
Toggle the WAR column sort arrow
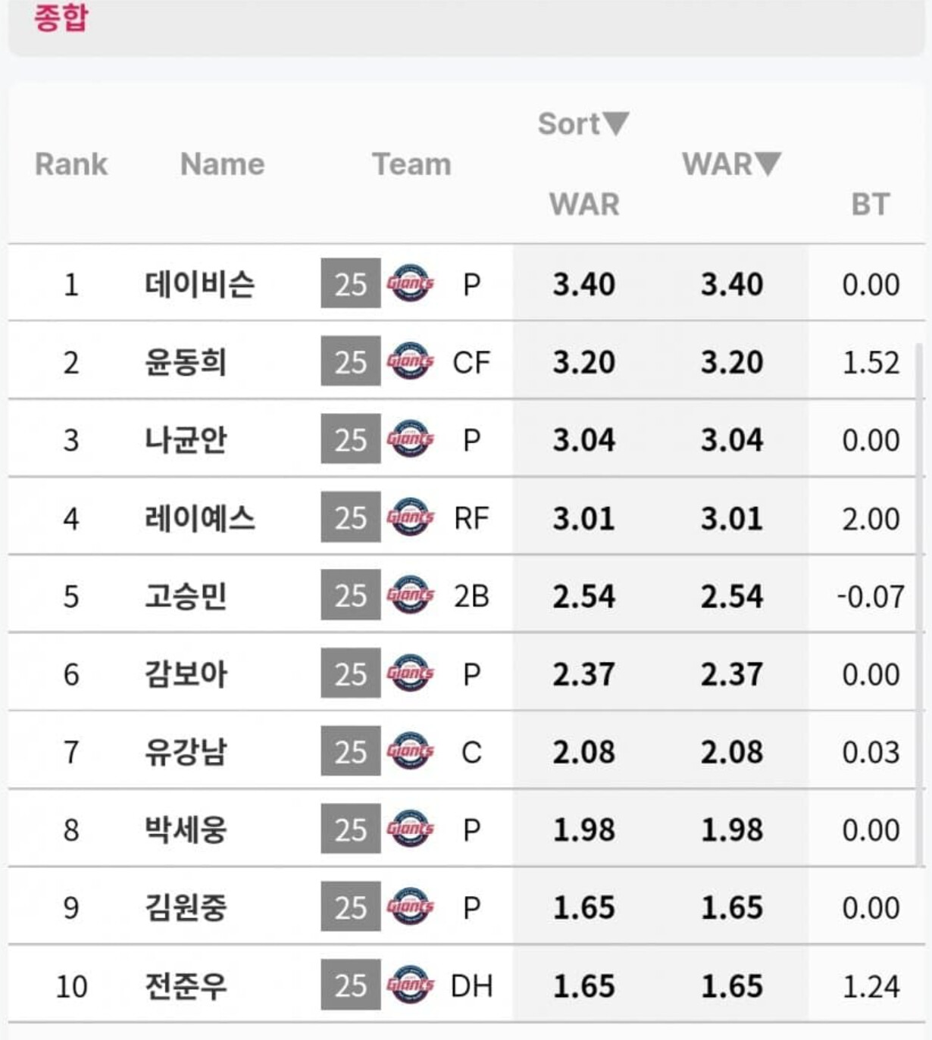768,164
